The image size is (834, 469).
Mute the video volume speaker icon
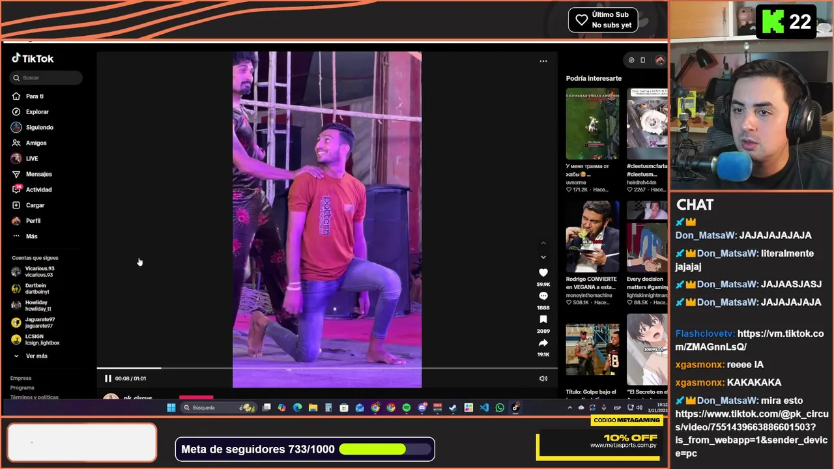[543, 378]
